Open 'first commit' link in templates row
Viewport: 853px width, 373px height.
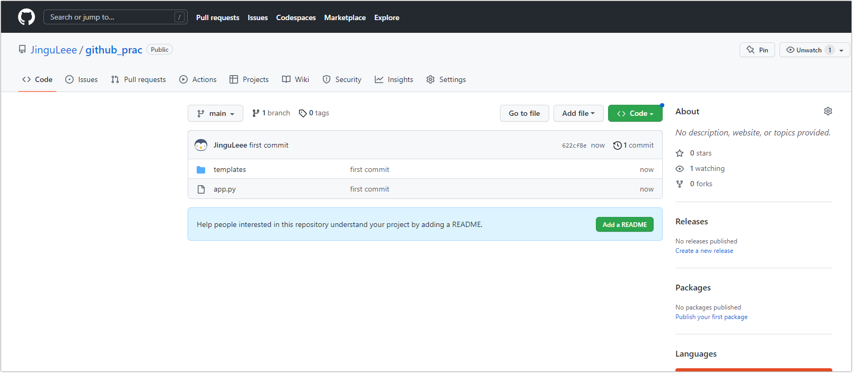point(370,169)
